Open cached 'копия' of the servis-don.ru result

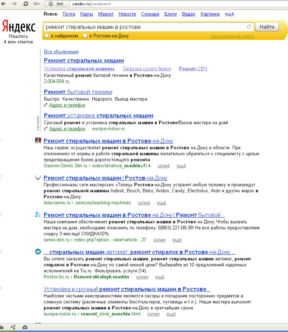pyautogui.click(x=159, y=240)
